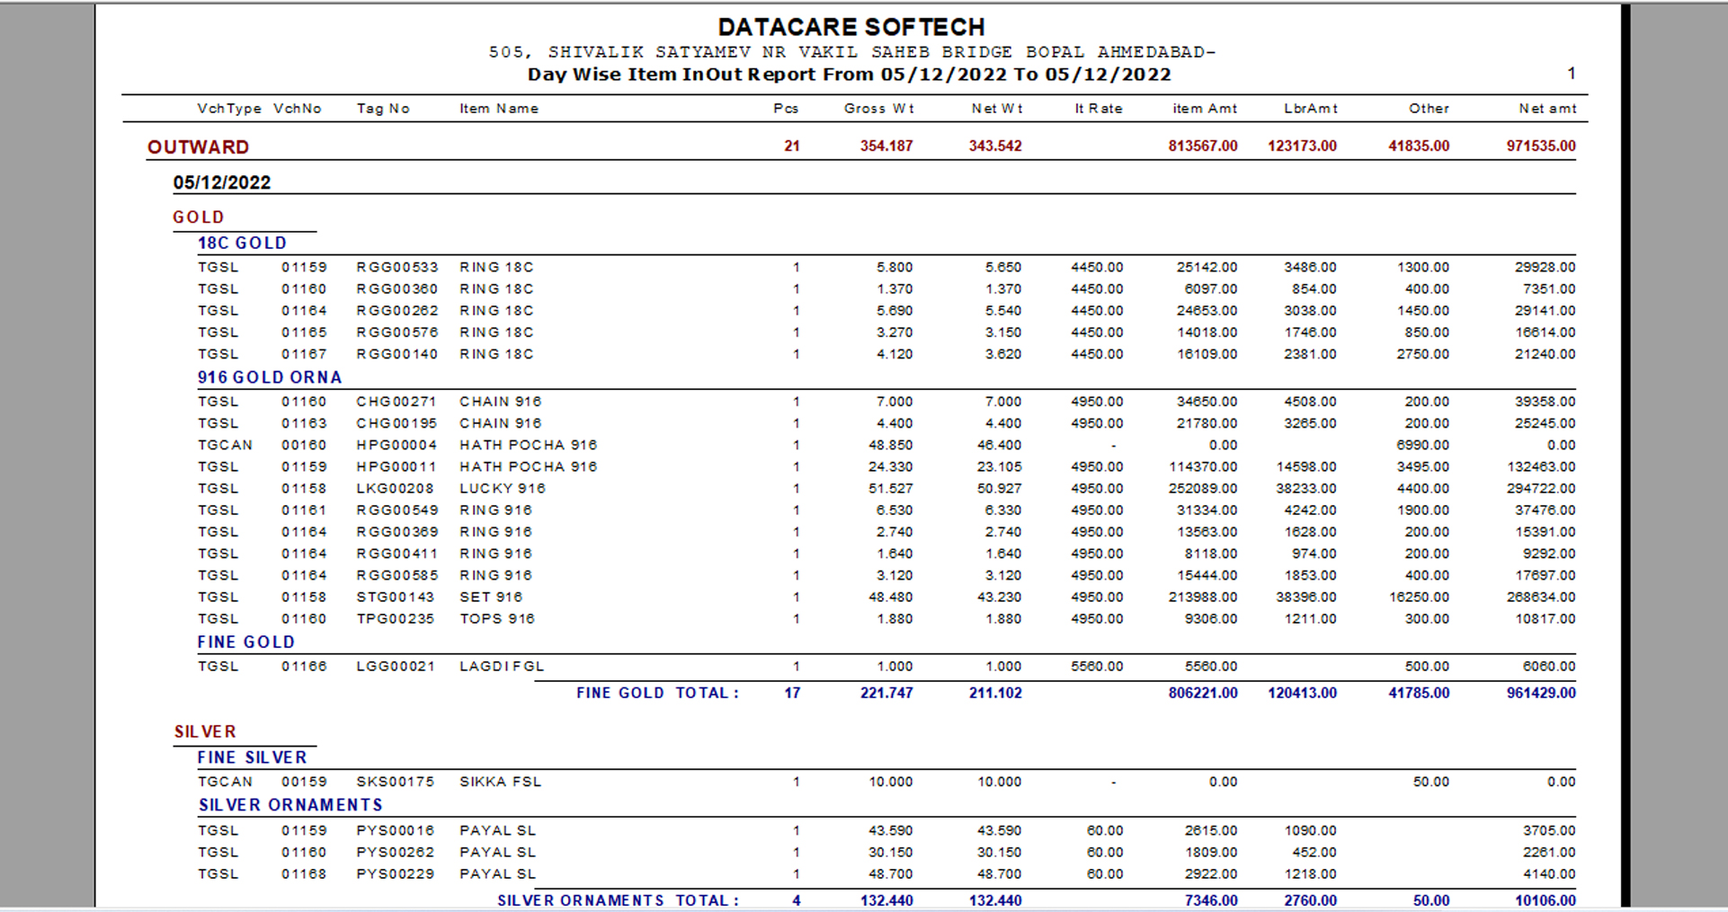Click the Gross Wt column header

click(x=878, y=109)
